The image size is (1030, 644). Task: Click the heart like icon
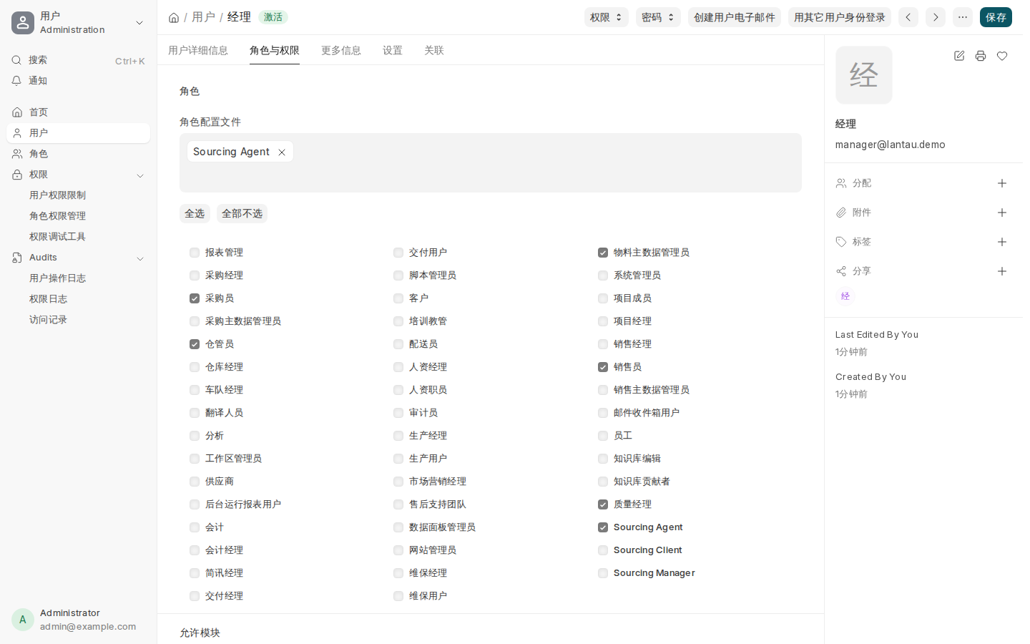click(x=1002, y=56)
